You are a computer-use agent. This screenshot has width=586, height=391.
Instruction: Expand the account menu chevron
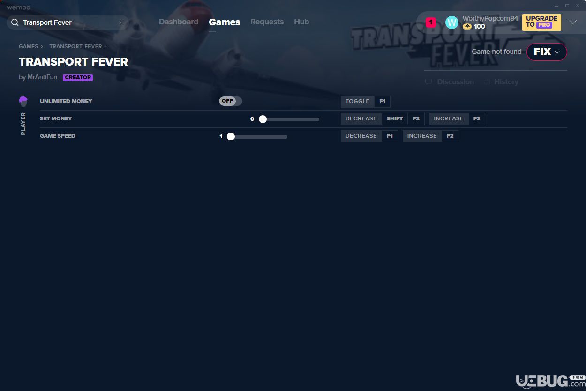coord(572,22)
